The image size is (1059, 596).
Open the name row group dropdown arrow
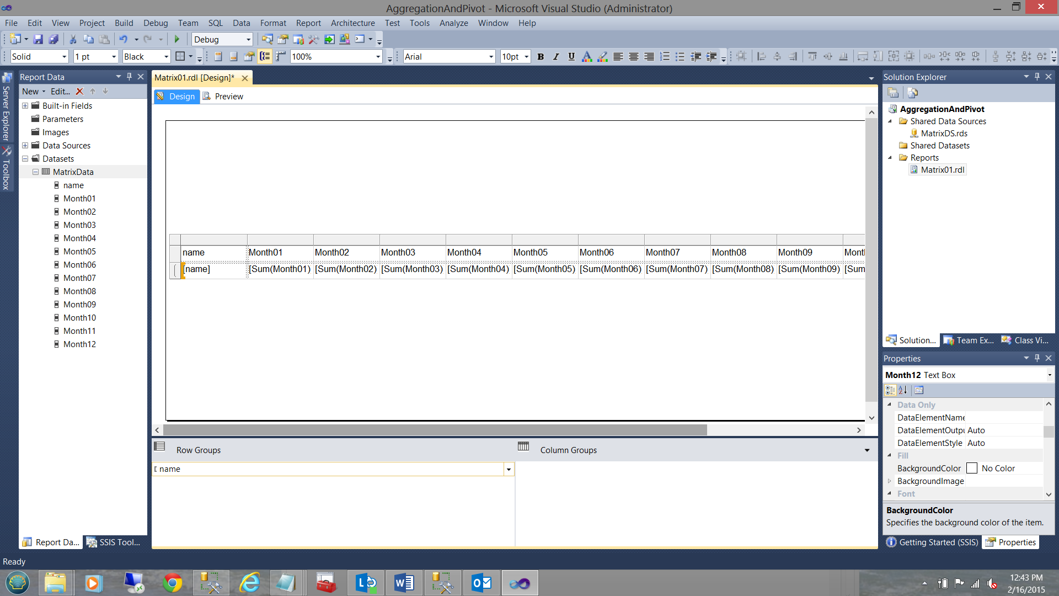point(508,470)
